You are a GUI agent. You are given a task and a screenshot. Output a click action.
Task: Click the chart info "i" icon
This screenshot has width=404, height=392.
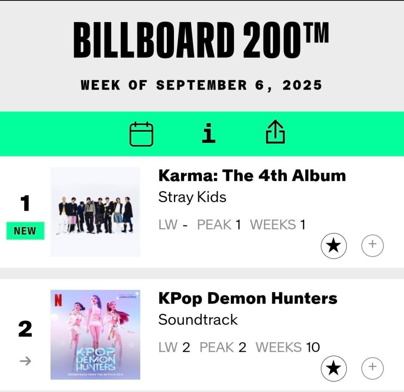(x=208, y=133)
